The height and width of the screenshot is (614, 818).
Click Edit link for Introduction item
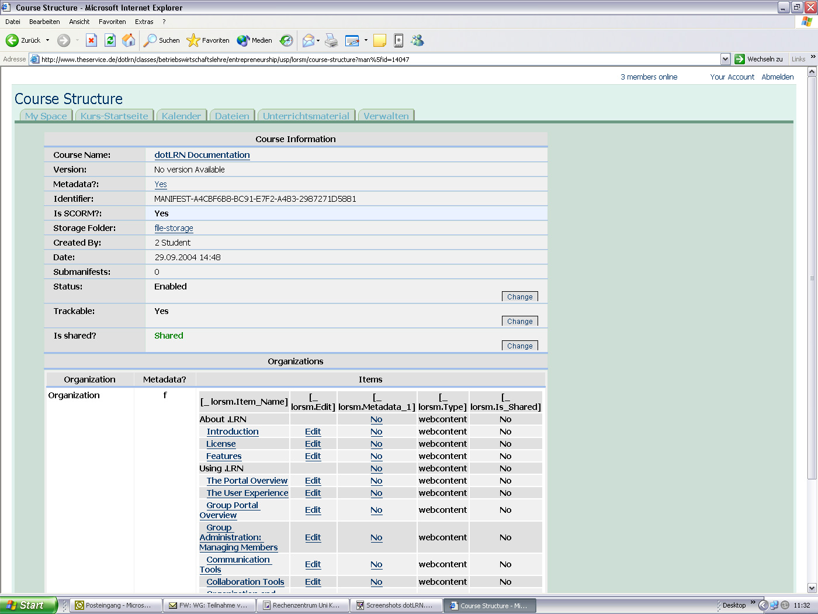coord(313,432)
